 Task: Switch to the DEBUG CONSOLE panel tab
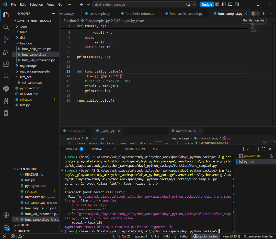pyautogui.click(x=136, y=149)
